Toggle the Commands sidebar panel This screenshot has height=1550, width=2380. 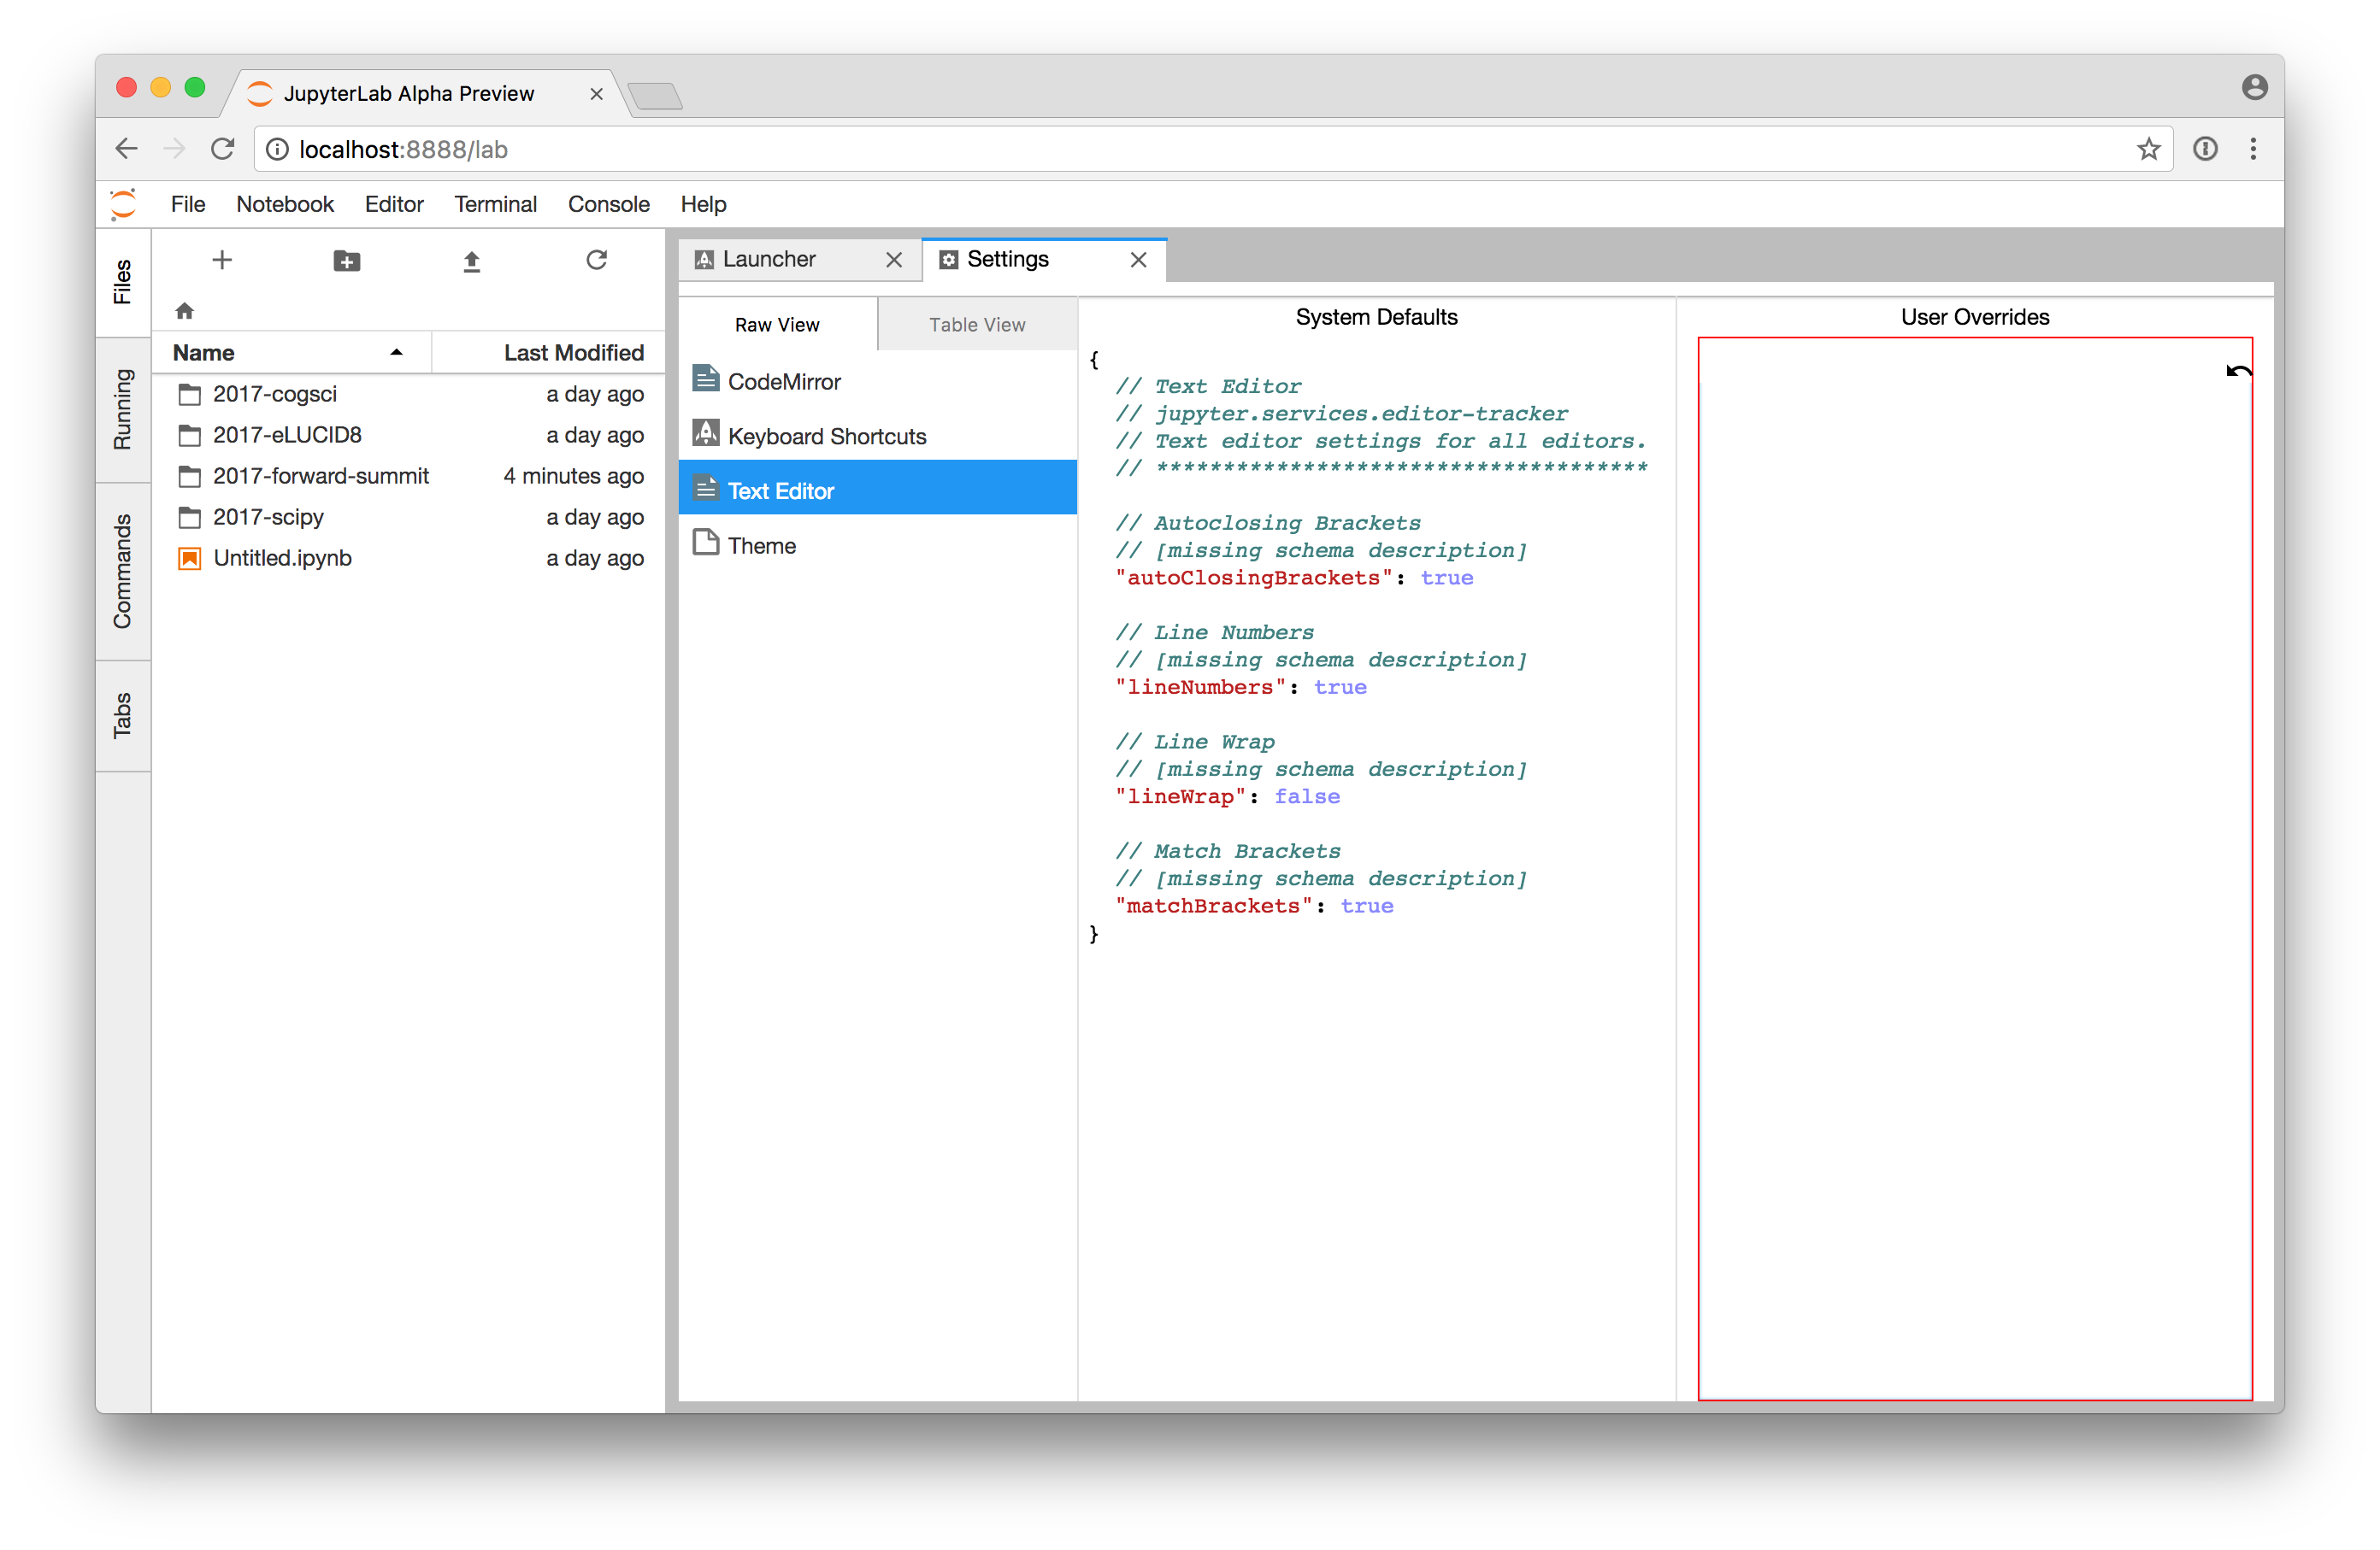pos(122,572)
